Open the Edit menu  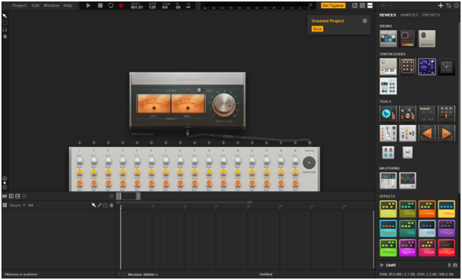(35, 6)
